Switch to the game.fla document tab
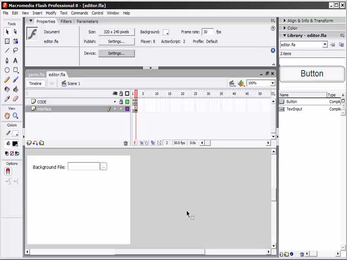Screen dimensions: 347x260 (36, 75)
